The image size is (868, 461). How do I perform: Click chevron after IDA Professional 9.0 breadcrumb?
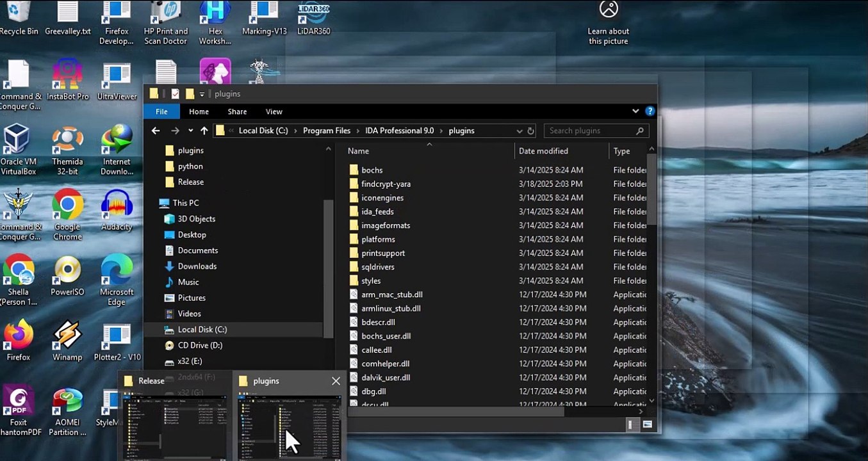tap(441, 131)
